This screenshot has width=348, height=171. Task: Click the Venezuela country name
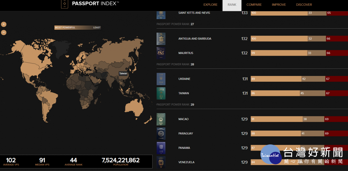tap(186, 162)
